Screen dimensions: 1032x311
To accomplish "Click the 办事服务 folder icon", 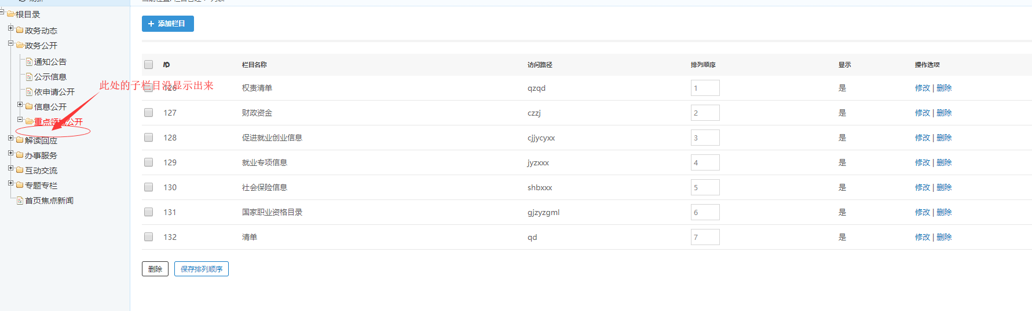I will pyautogui.click(x=20, y=155).
